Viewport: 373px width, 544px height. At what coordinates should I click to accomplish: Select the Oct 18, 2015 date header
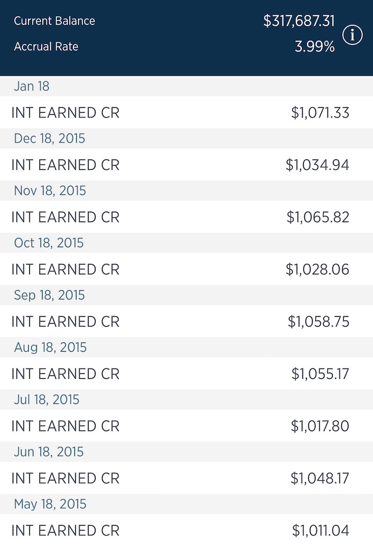click(49, 243)
